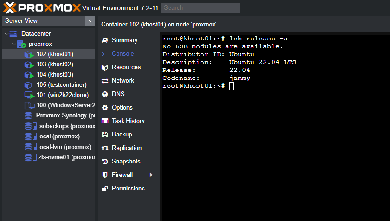
Task: Open the Task History menu item
Action: tap(128, 121)
